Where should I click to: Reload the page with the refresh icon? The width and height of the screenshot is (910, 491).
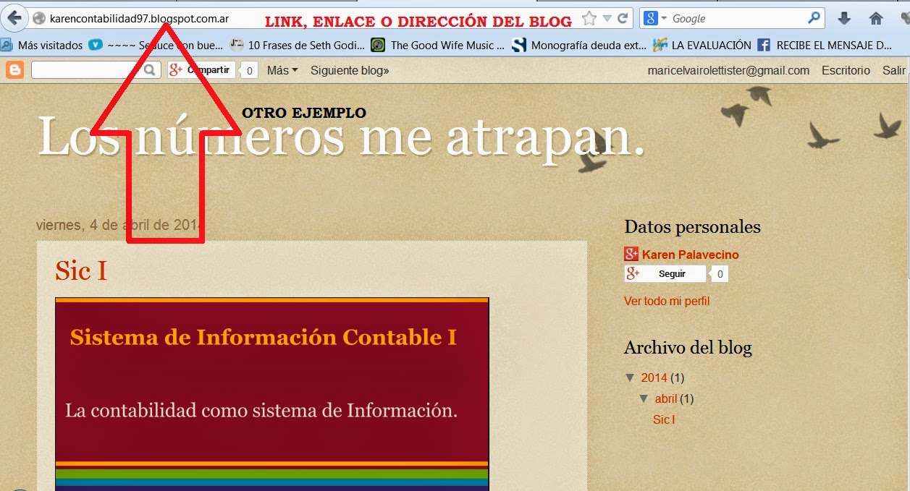tap(623, 17)
